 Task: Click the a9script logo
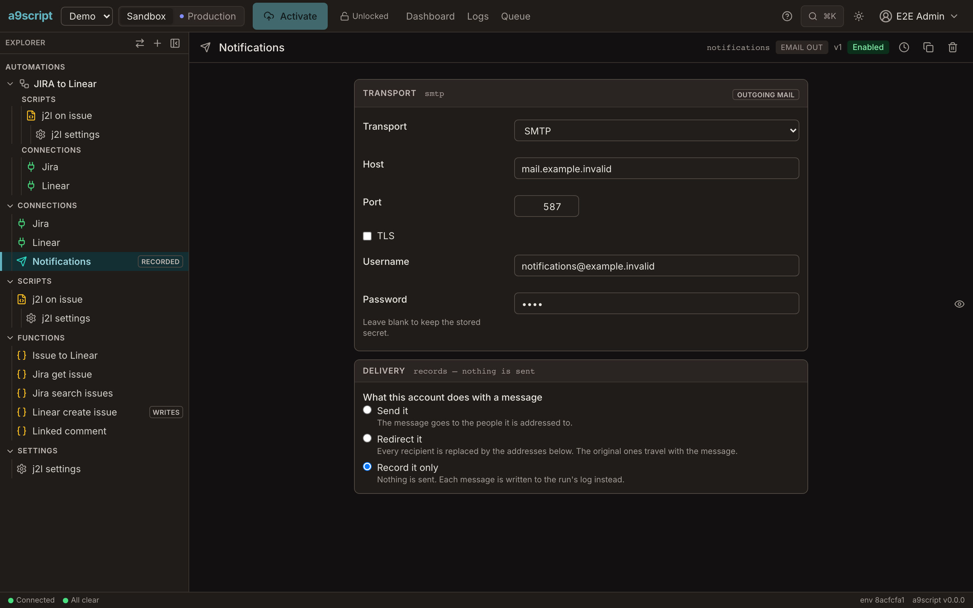click(30, 16)
